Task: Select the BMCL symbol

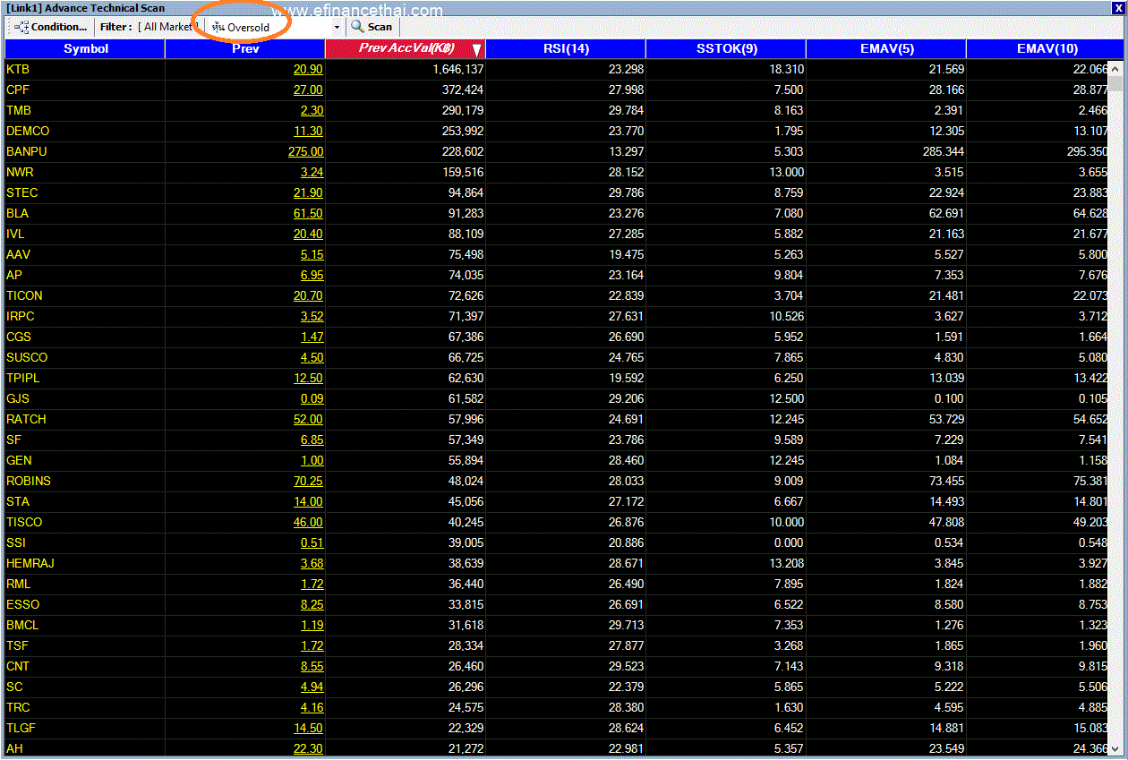Action: click(22, 625)
